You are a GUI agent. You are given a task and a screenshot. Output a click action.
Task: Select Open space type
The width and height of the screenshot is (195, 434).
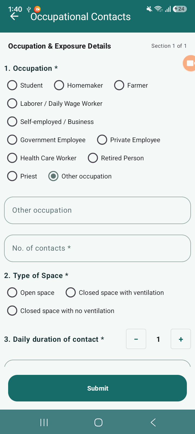pyautogui.click(x=31, y=292)
